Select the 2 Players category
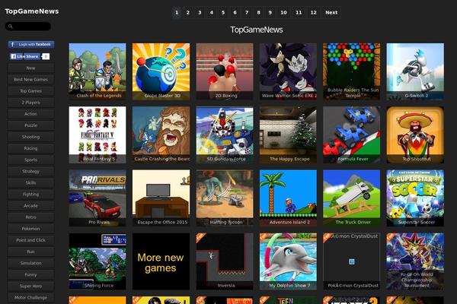 pyautogui.click(x=30, y=103)
